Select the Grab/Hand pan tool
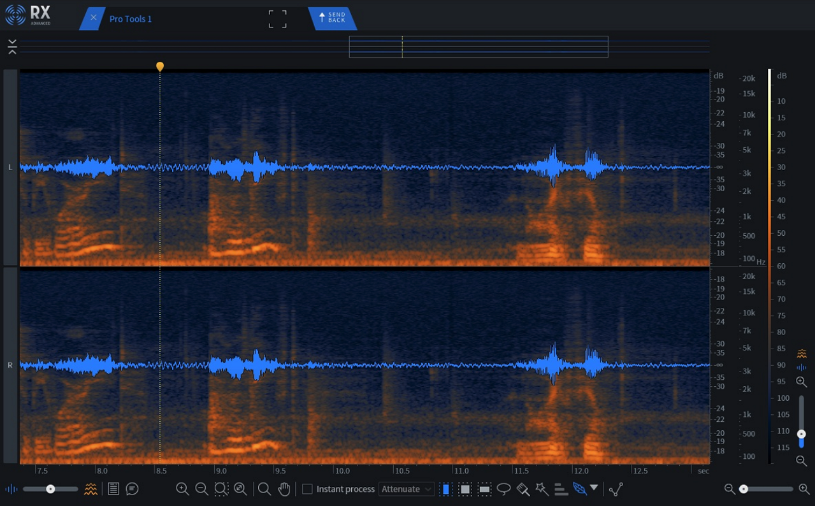 [284, 489]
